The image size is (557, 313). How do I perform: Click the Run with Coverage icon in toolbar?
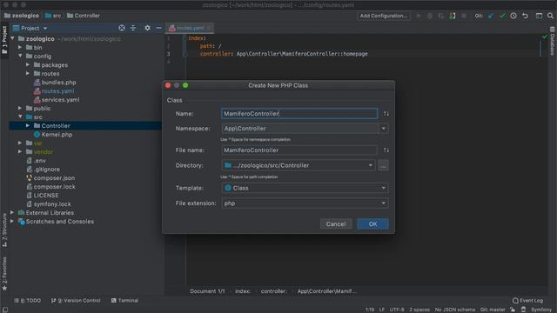(441, 16)
